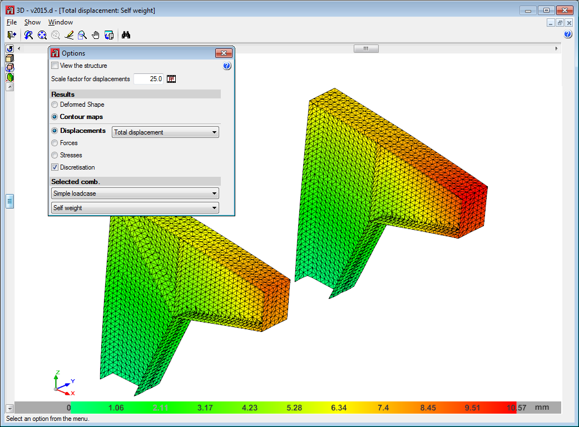The height and width of the screenshot is (427, 579).
Task: Click the Options dialog help button
Action: [227, 66]
